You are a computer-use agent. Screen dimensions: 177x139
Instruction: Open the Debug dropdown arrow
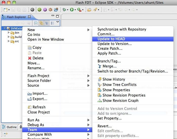tap(68, 10)
